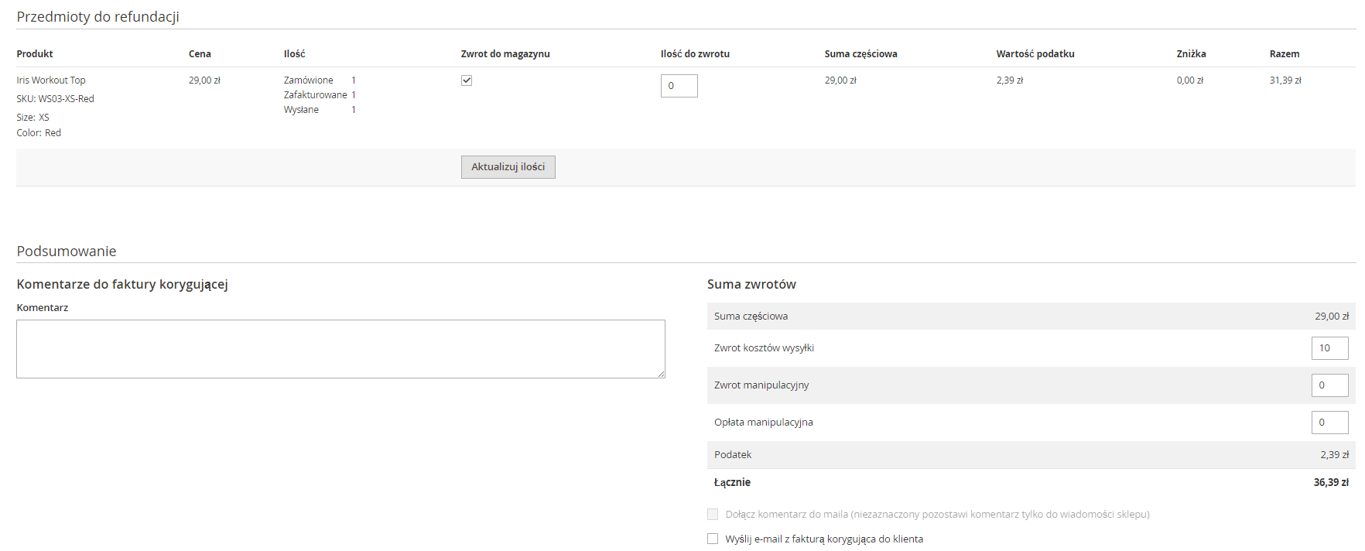
Task: Click the Opłata manipulacyjna label
Action: [x=764, y=423]
